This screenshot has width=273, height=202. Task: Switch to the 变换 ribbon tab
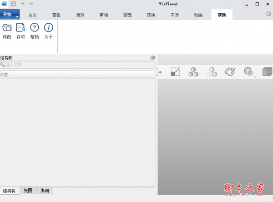pyautogui.click(x=151, y=15)
